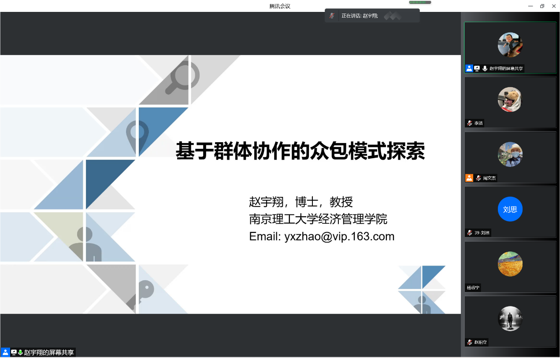
Task: Click the slide title 基于群体协作的众包模式探索
Action: pos(300,151)
